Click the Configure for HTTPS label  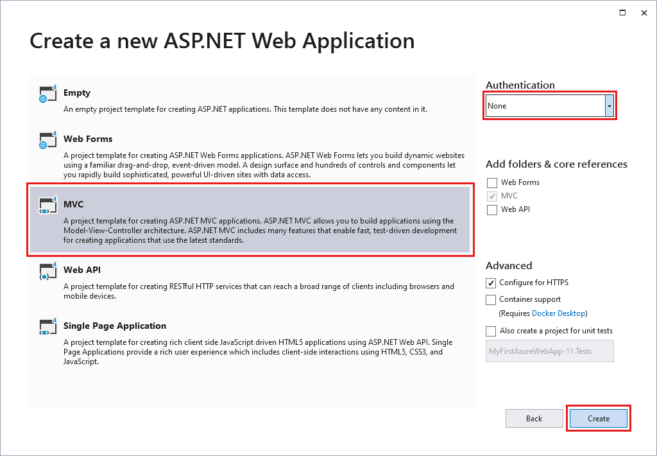[x=534, y=283]
